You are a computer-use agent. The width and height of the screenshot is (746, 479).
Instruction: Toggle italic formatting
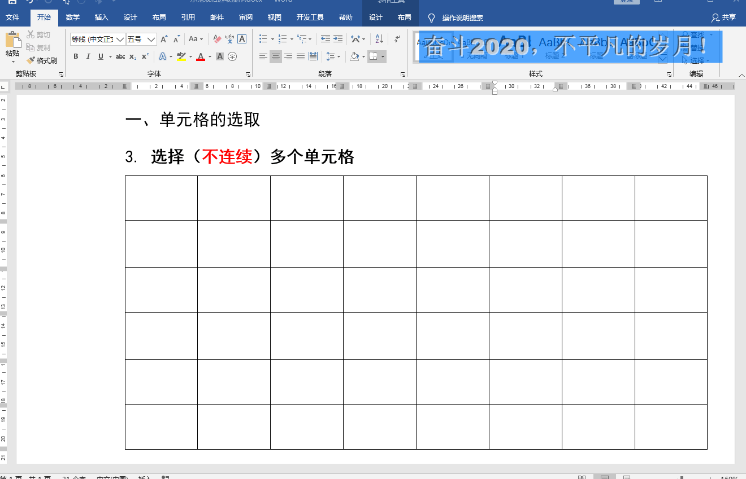point(88,56)
